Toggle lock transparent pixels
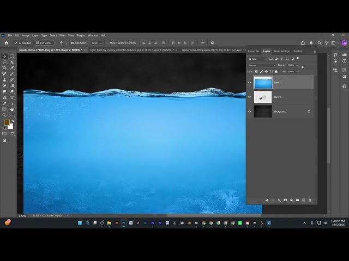 (x=256, y=71)
